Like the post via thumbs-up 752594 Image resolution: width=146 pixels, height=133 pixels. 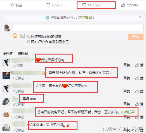point(123,5)
